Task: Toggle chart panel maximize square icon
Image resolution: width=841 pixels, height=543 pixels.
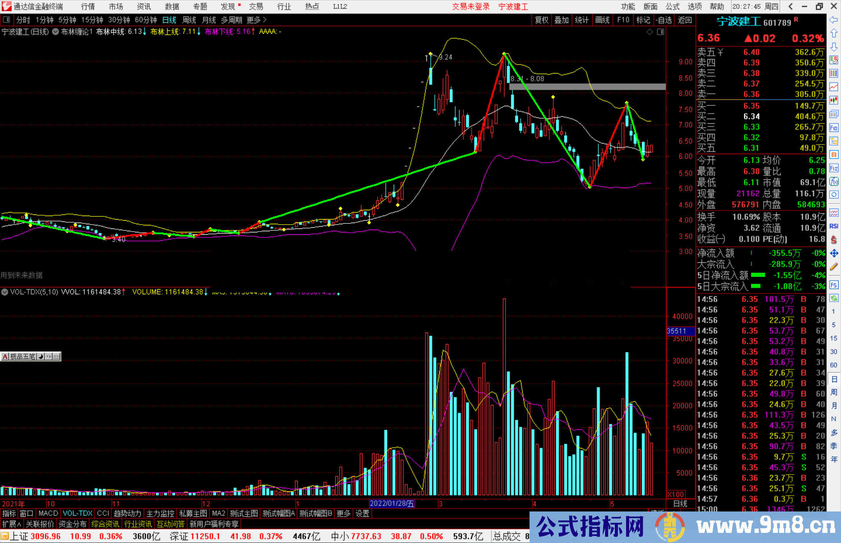Action: 660,32
